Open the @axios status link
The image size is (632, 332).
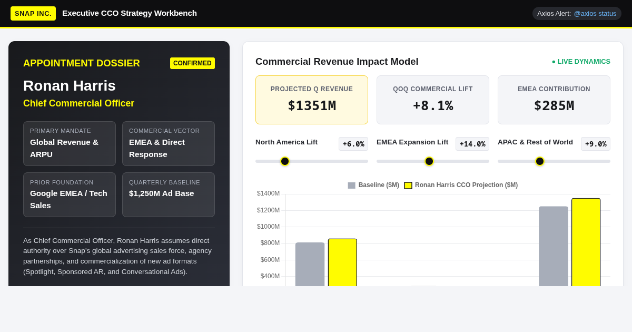click(595, 13)
